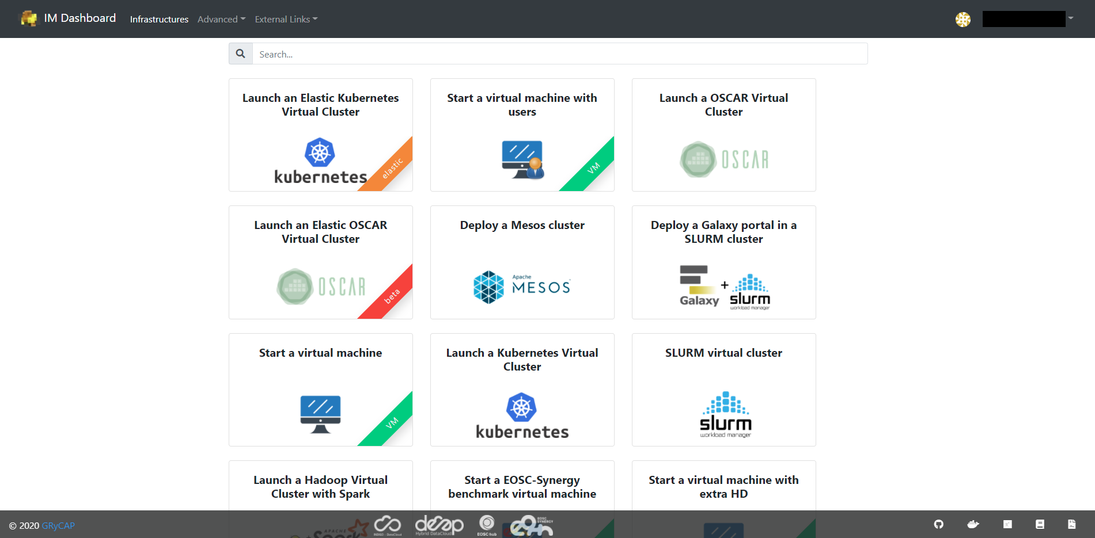Focus the Search input field
This screenshot has width=1095, height=538.
560,54
